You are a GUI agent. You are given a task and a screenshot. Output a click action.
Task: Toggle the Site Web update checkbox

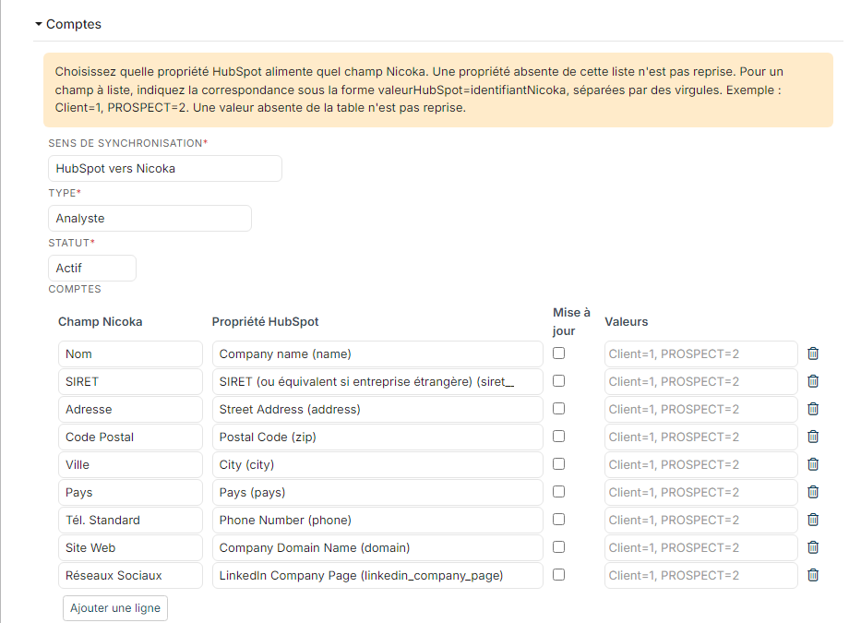click(559, 547)
